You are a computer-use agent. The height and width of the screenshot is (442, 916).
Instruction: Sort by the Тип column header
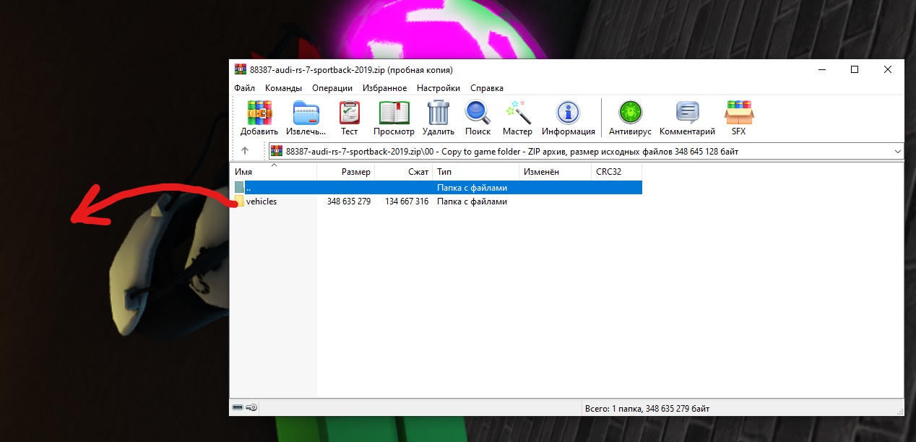(476, 172)
